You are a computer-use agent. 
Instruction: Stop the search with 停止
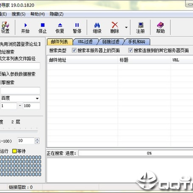pyautogui.click(x=42, y=28)
